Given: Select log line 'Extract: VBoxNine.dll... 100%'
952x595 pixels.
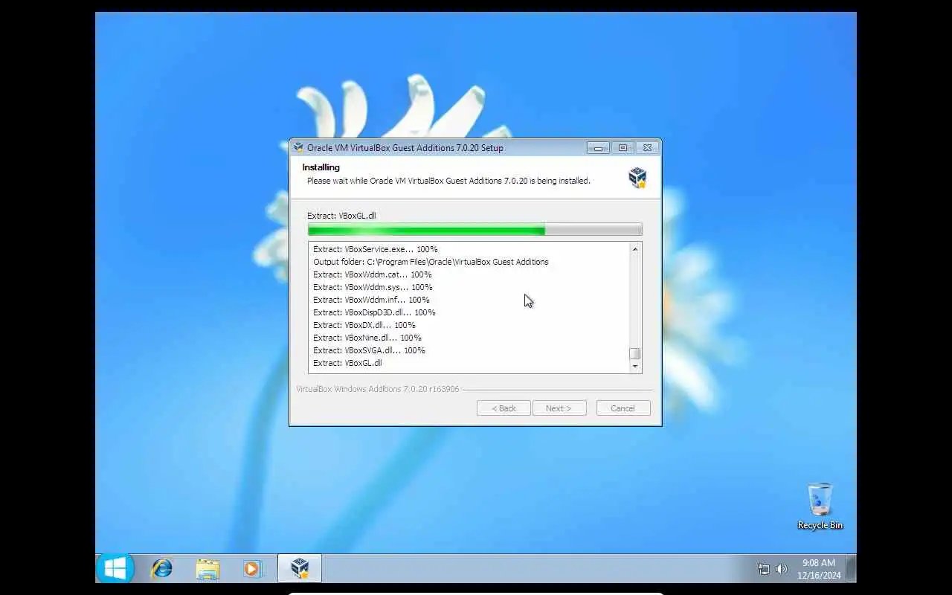Looking at the screenshot, I should pos(367,338).
